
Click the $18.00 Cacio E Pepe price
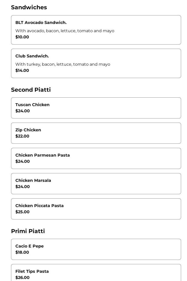(22, 252)
